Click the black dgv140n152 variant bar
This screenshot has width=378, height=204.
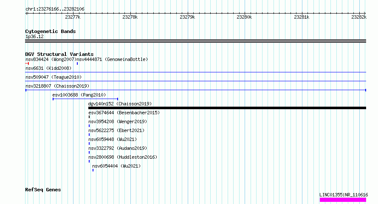[227, 108]
